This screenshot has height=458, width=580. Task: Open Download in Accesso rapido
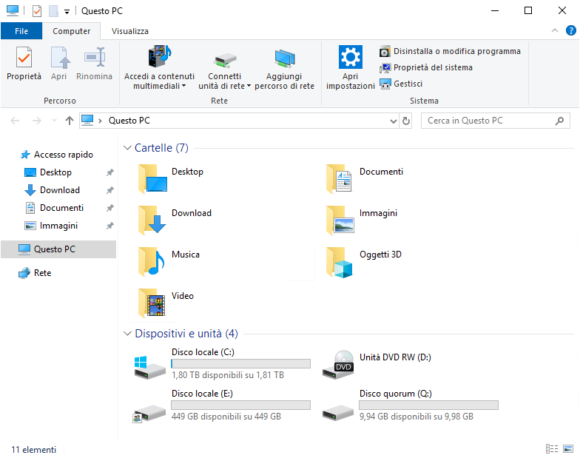[52, 190]
